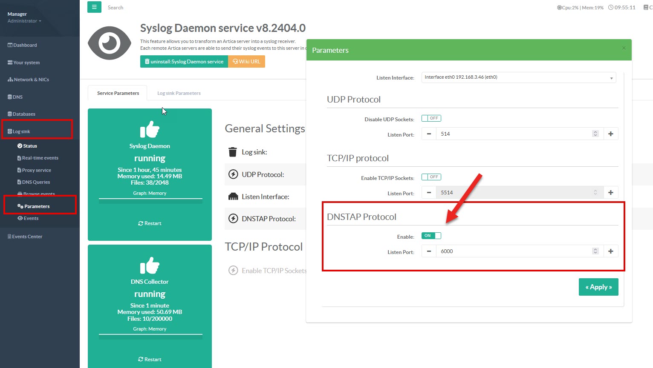
Task: Click the Syslog Daemon thumbs-up icon
Action: tap(150, 130)
